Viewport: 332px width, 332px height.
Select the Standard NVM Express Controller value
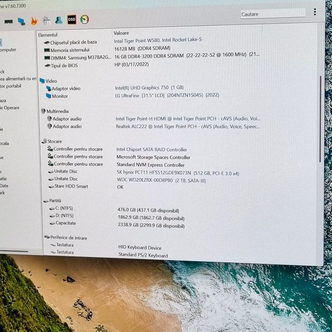click(x=150, y=165)
